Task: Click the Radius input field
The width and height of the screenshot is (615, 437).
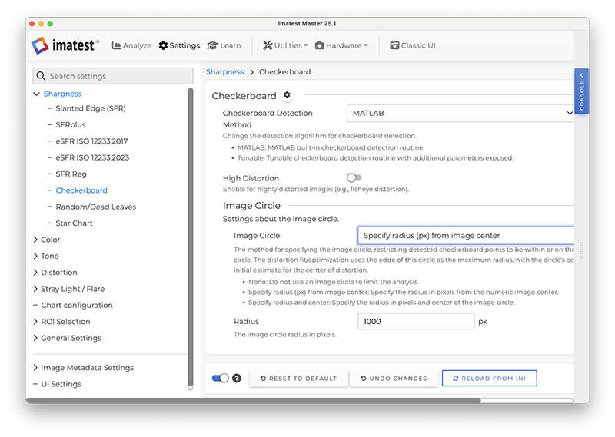Action: (416, 321)
